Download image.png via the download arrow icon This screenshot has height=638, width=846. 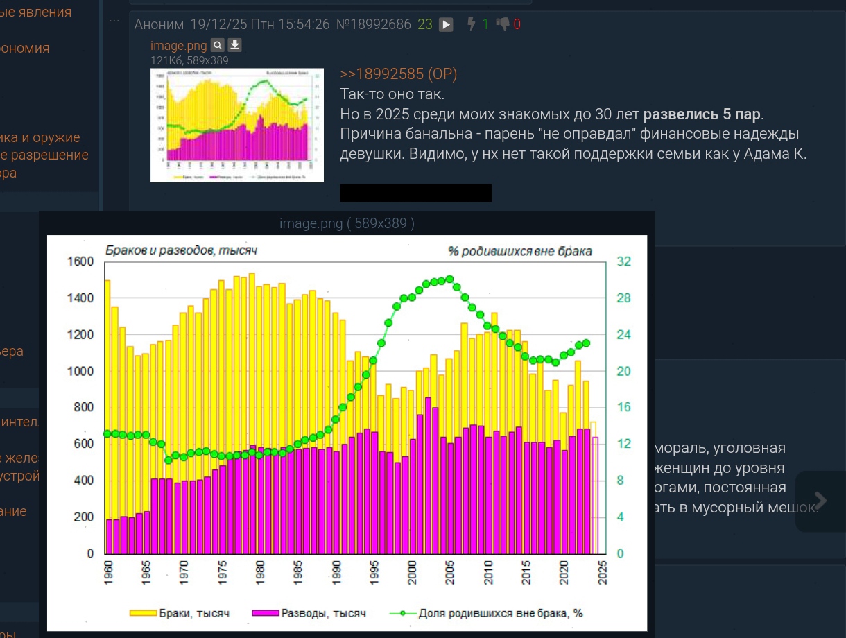click(x=235, y=46)
